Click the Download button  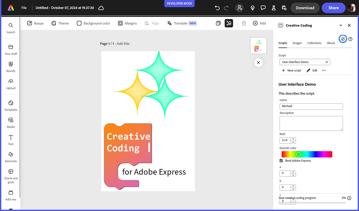pyautogui.click(x=305, y=8)
